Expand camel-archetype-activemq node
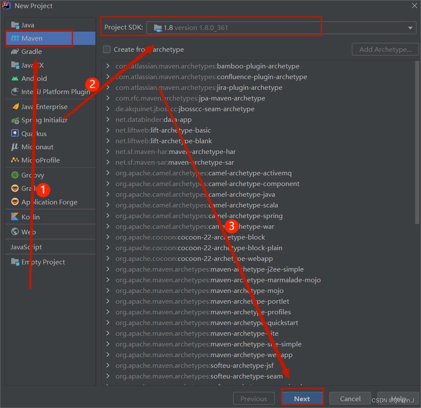The image size is (421, 408). coord(108,173)
